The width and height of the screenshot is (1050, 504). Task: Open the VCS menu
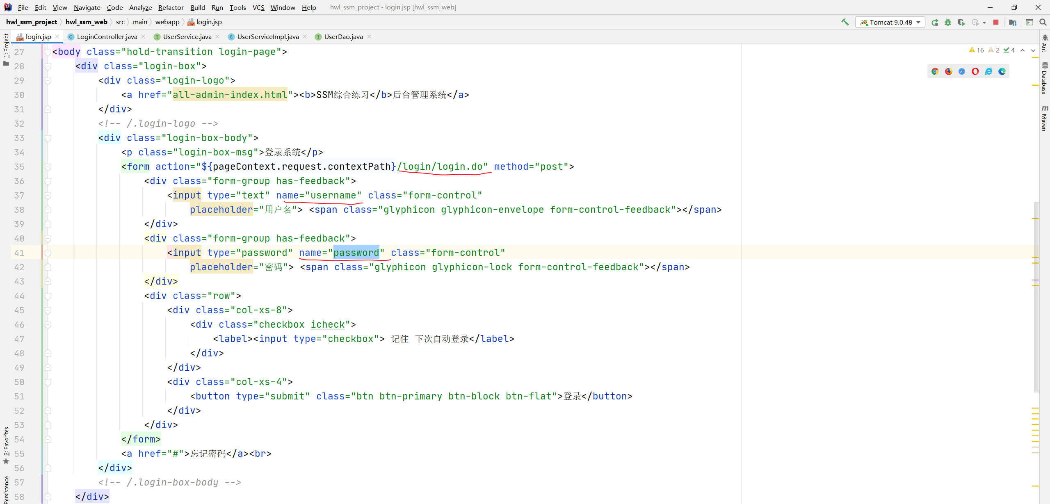(258, 7)
